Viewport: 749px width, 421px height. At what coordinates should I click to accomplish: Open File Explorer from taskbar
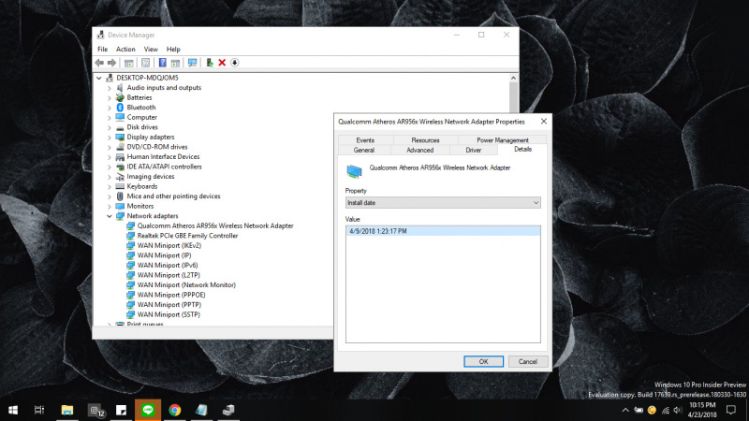tap(67, 410)
